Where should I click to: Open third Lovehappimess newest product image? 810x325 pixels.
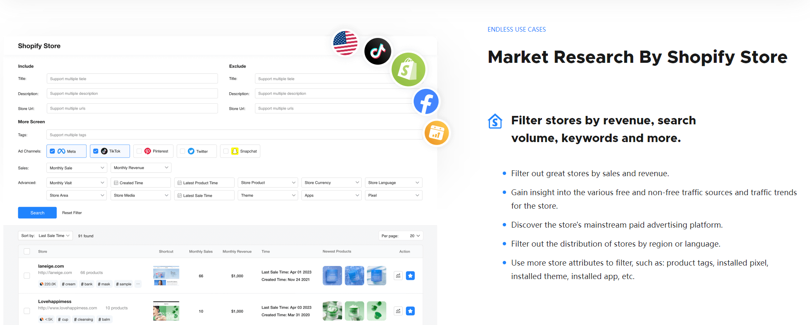[x=377, y=311]
